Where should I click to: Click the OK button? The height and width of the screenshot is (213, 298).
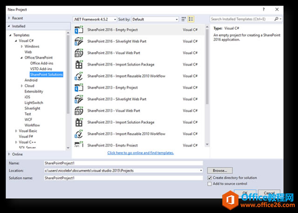[x=245, y=193]
